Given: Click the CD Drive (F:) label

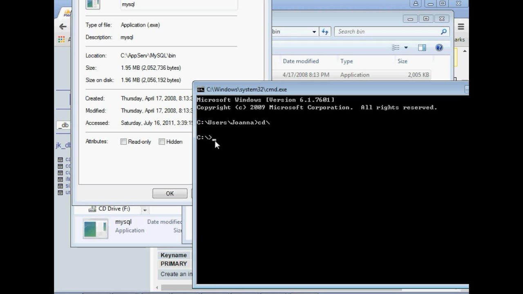Looking at the screenshot, I should pyautogui.click(x=114, y=209).
